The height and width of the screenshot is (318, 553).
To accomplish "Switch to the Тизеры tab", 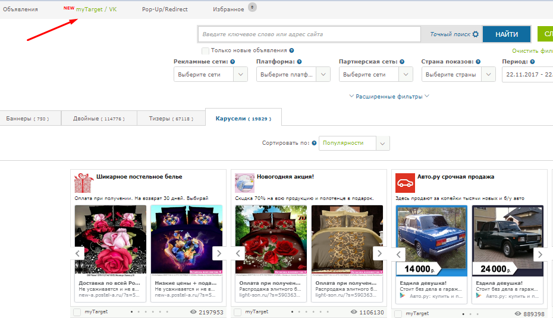I will [x=171, y=119].
